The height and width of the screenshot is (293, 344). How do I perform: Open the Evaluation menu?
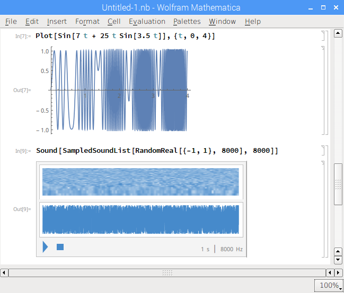point(147,21)
